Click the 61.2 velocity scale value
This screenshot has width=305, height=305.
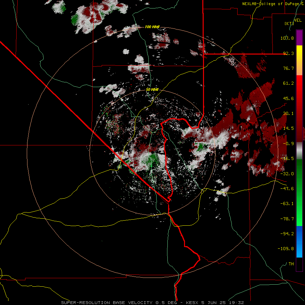point(288,83)
